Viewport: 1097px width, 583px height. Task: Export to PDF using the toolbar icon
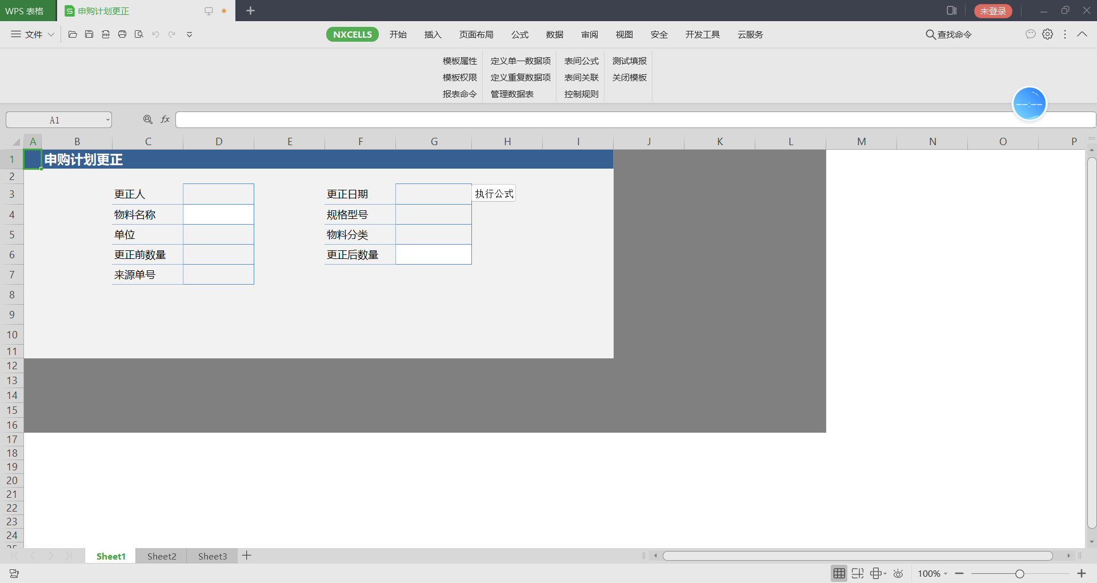point(106,34)
